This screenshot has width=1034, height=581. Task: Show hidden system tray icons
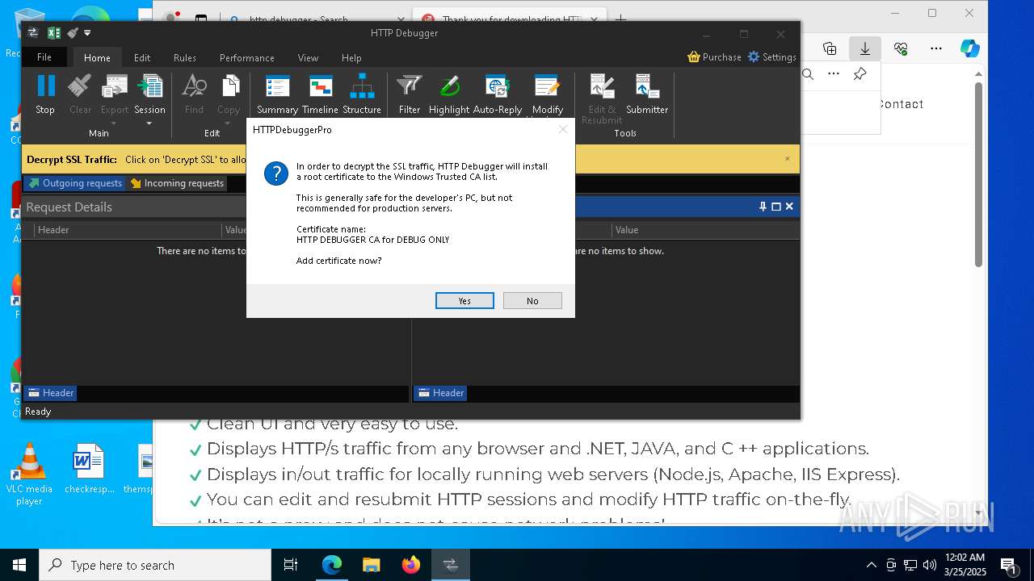(x=871, y=565)
